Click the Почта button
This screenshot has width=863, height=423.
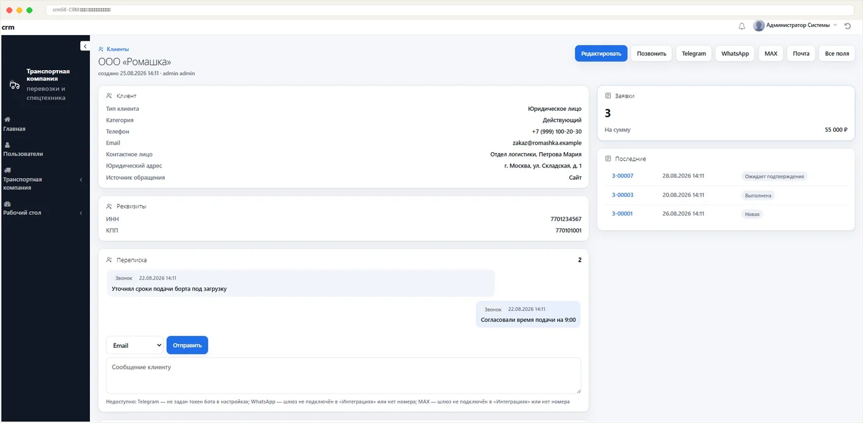coord(801,54)
